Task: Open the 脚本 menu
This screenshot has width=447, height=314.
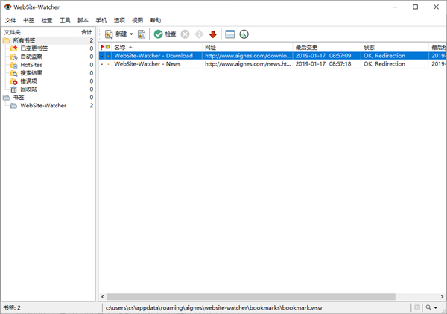Action: [x=83, y=20]
